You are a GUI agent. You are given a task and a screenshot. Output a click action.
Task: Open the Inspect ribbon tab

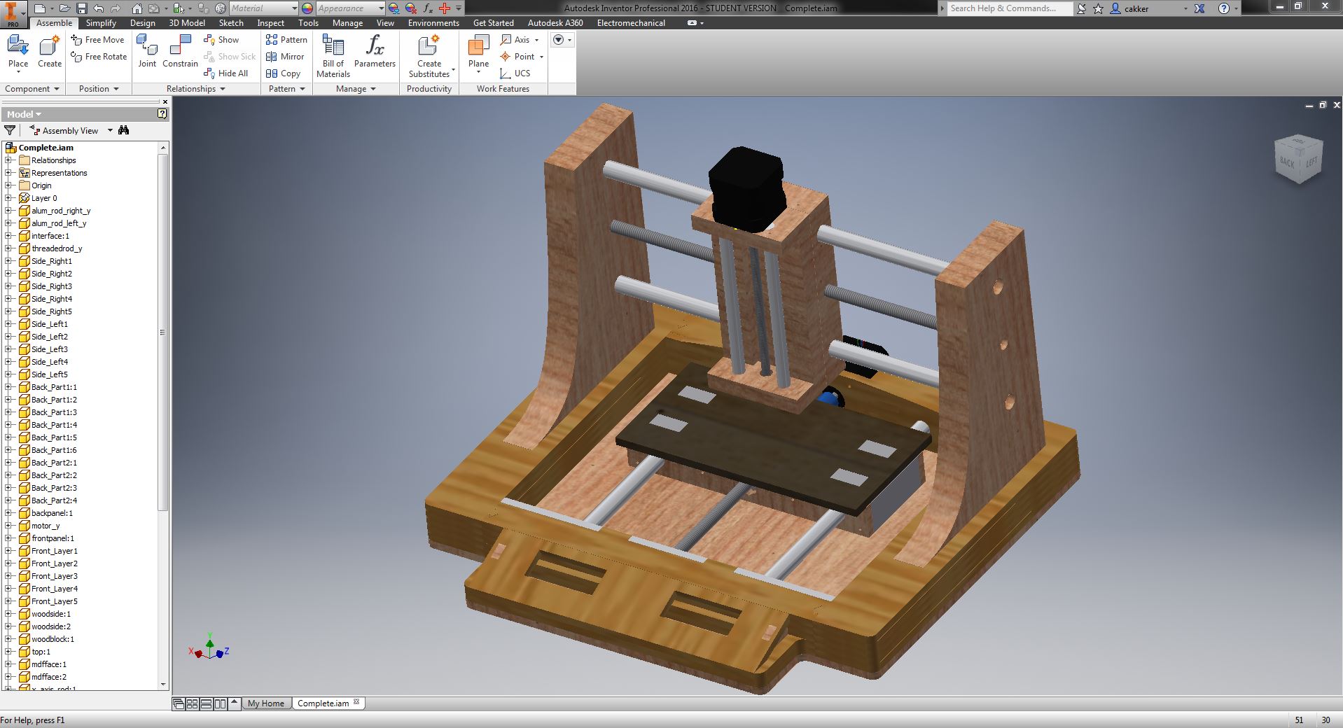tap(270, 23)
